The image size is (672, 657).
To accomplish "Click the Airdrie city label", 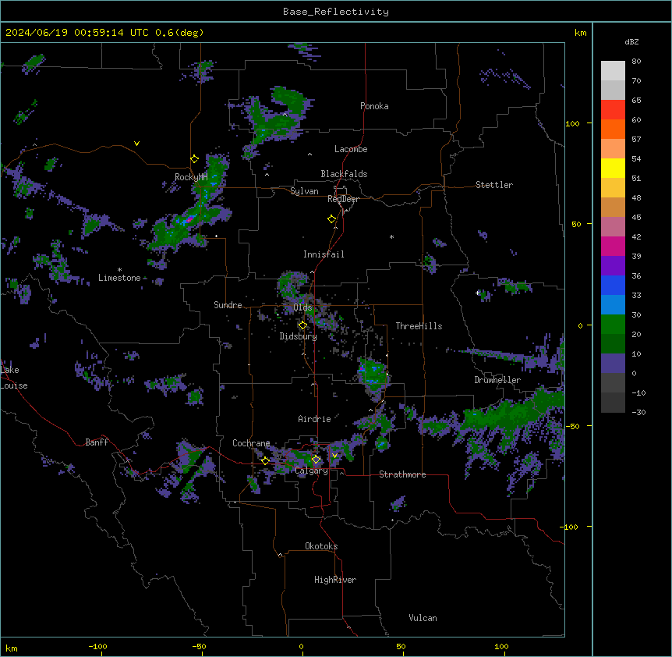I will [315, 419].
